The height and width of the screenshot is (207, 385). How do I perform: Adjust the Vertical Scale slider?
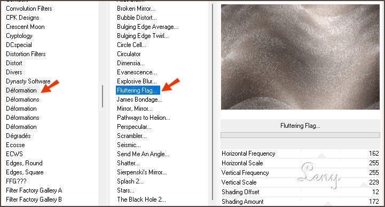pyautogui.click(x=300, y=182)
